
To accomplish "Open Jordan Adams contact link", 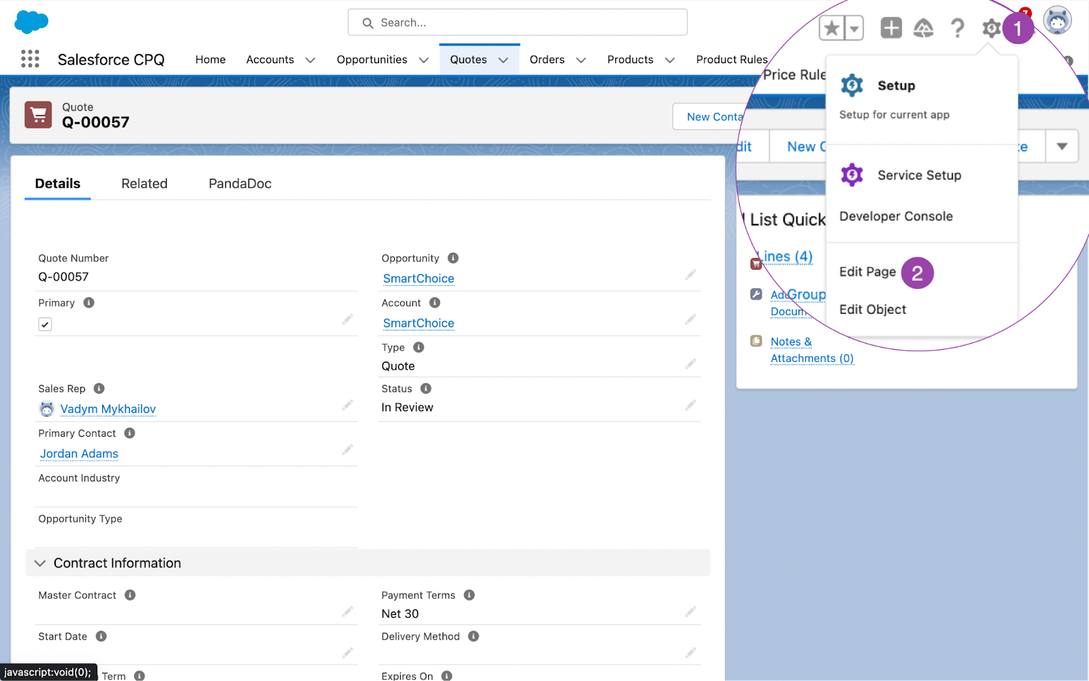I will 79,454.
